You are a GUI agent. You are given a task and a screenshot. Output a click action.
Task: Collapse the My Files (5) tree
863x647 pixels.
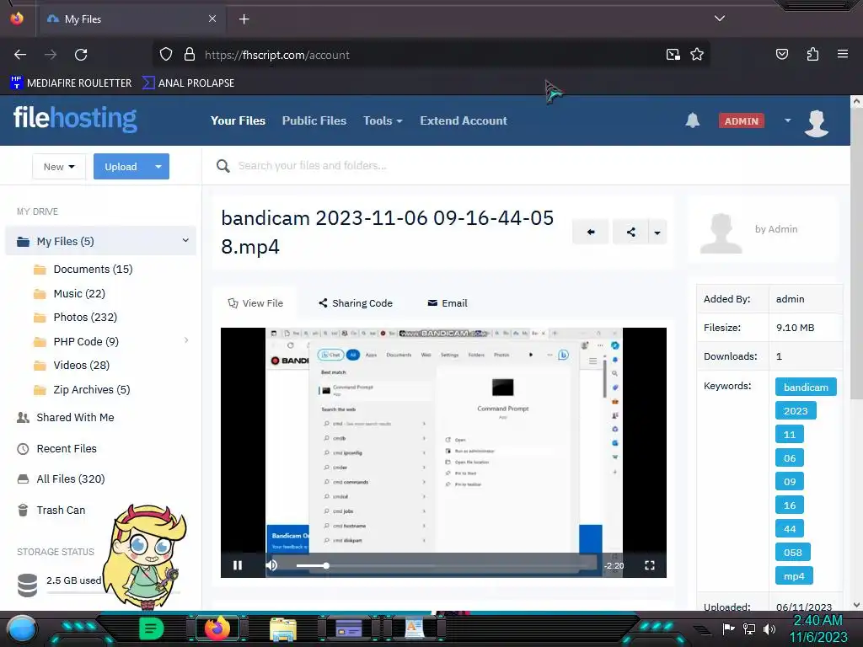185,240
